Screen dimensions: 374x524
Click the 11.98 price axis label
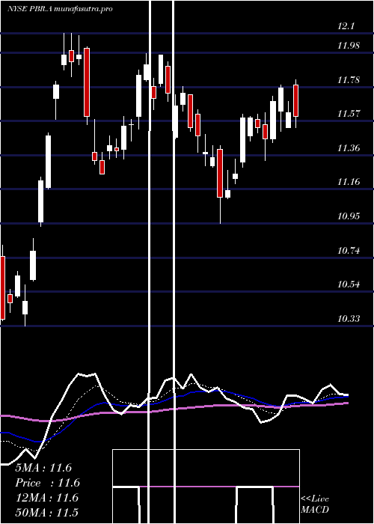(x=349, y=46)
